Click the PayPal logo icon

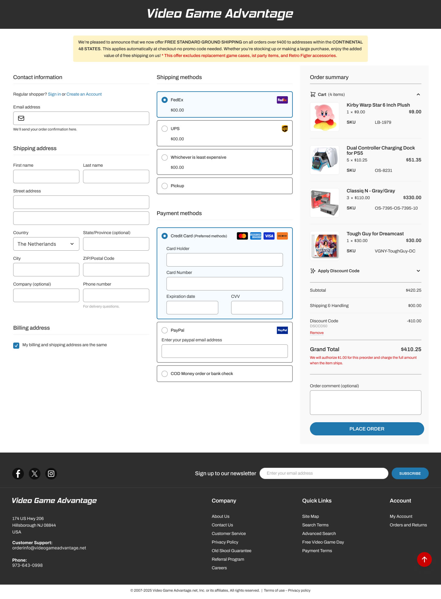click(x=282, y=330)
